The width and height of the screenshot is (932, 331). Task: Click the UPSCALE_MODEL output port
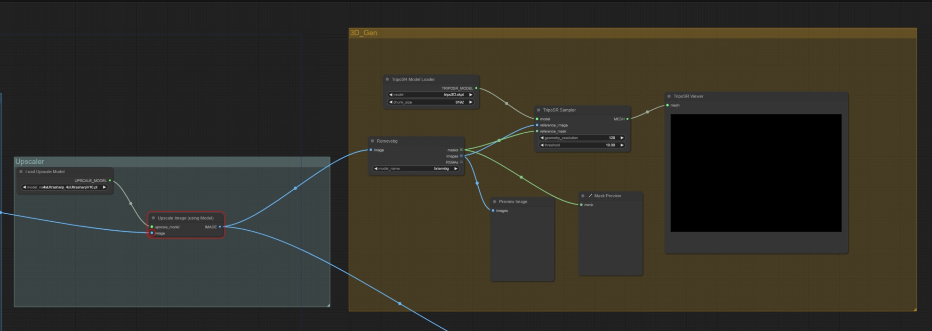pos(110,181)
